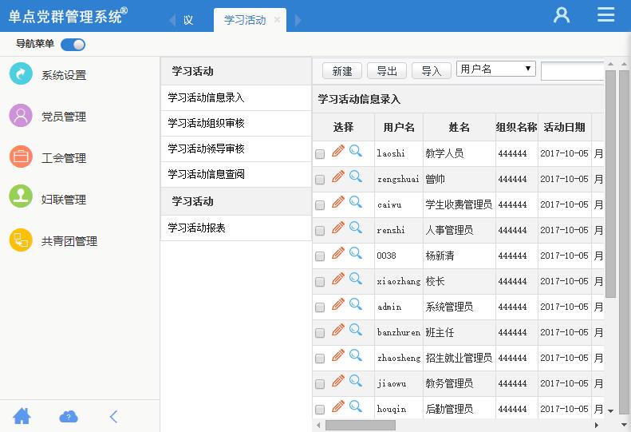Click the 妇联管理 sidebar icon
This screenshot has height=432, width=631.
point(21,196)
